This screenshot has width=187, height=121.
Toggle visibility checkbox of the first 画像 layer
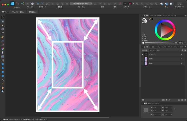(182, 59)
